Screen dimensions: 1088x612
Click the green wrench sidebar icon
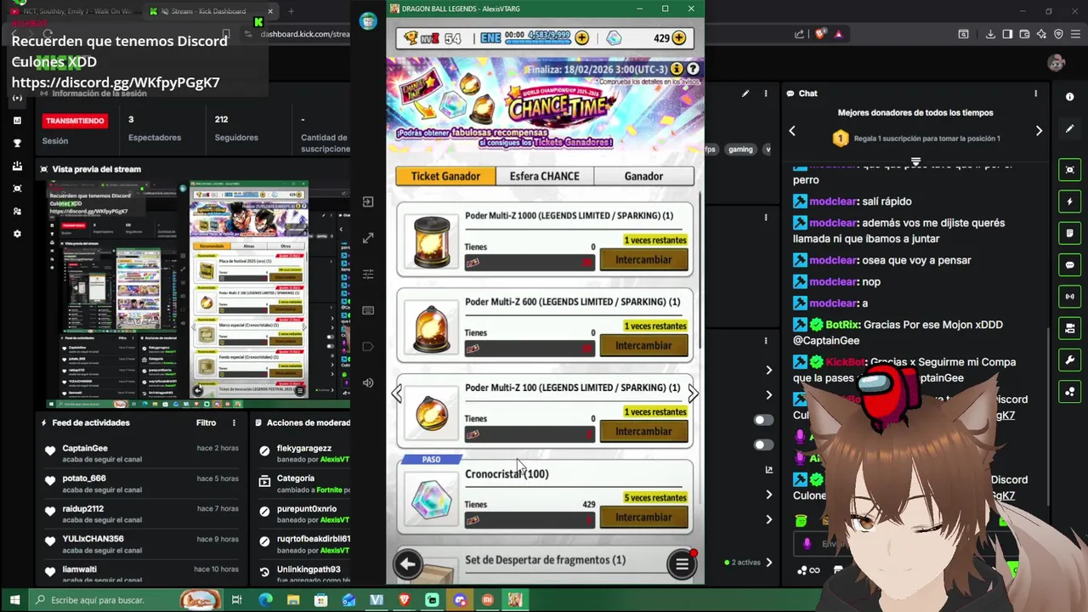click(x=1070, y=360)
